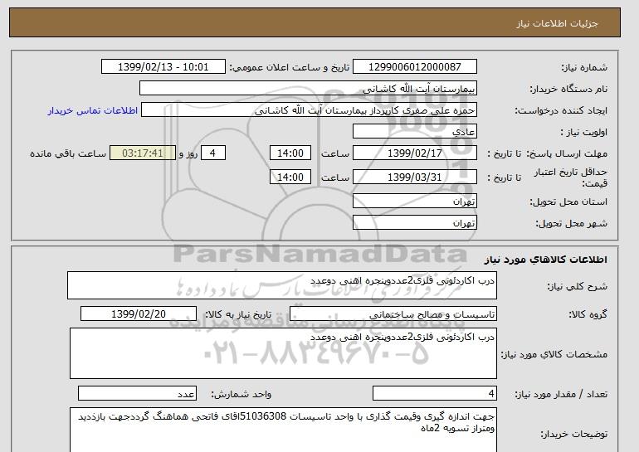Click delivery city field تهران
Screen dimensions: 639x452
(414, 223)
